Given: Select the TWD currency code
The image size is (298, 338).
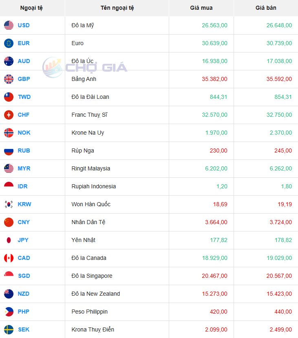Looking at the screenshot, I should pyautogui.click(x=24, y=97).
